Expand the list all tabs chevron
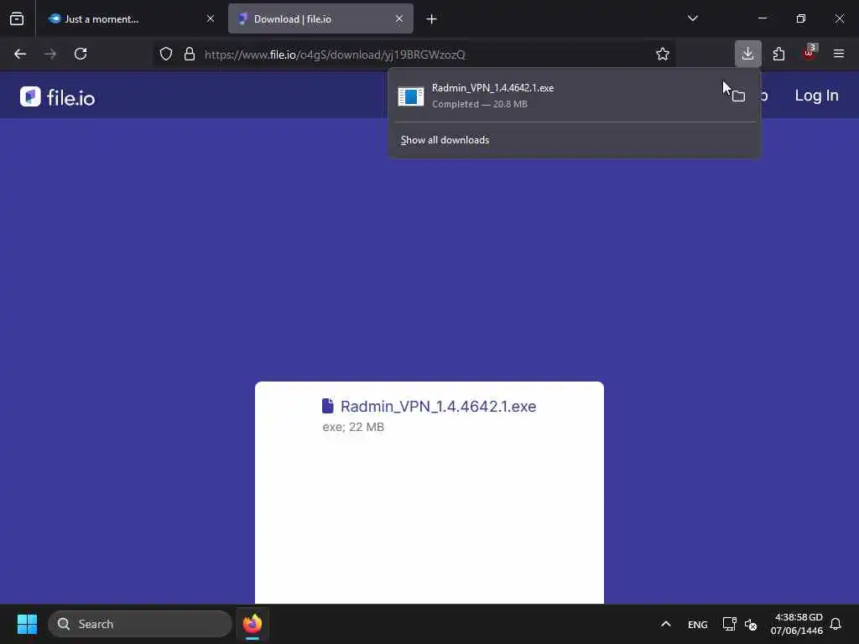Image resolution: width=859 pixels, height=644 pixels. tap(692, 18)
